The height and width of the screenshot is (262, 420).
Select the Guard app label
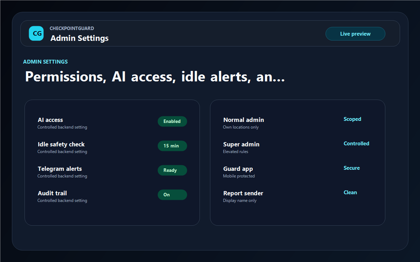[238, 169]
